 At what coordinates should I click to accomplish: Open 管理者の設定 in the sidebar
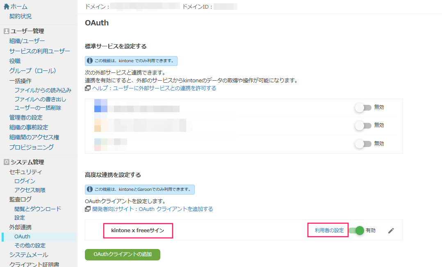point(26,118)
